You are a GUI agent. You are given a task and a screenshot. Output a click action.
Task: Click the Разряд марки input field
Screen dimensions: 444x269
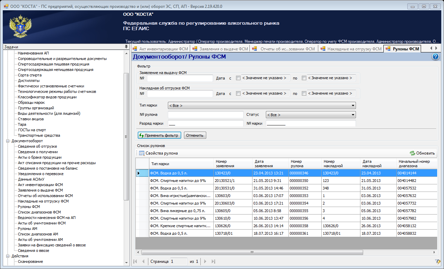[x=206, y=123]
